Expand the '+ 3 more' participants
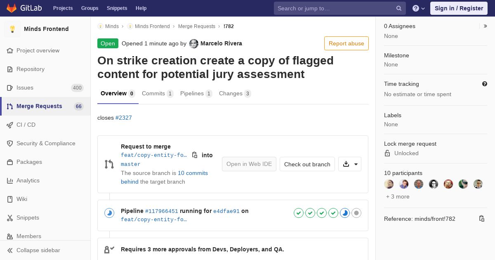495x260 pixels. (398, 196)
